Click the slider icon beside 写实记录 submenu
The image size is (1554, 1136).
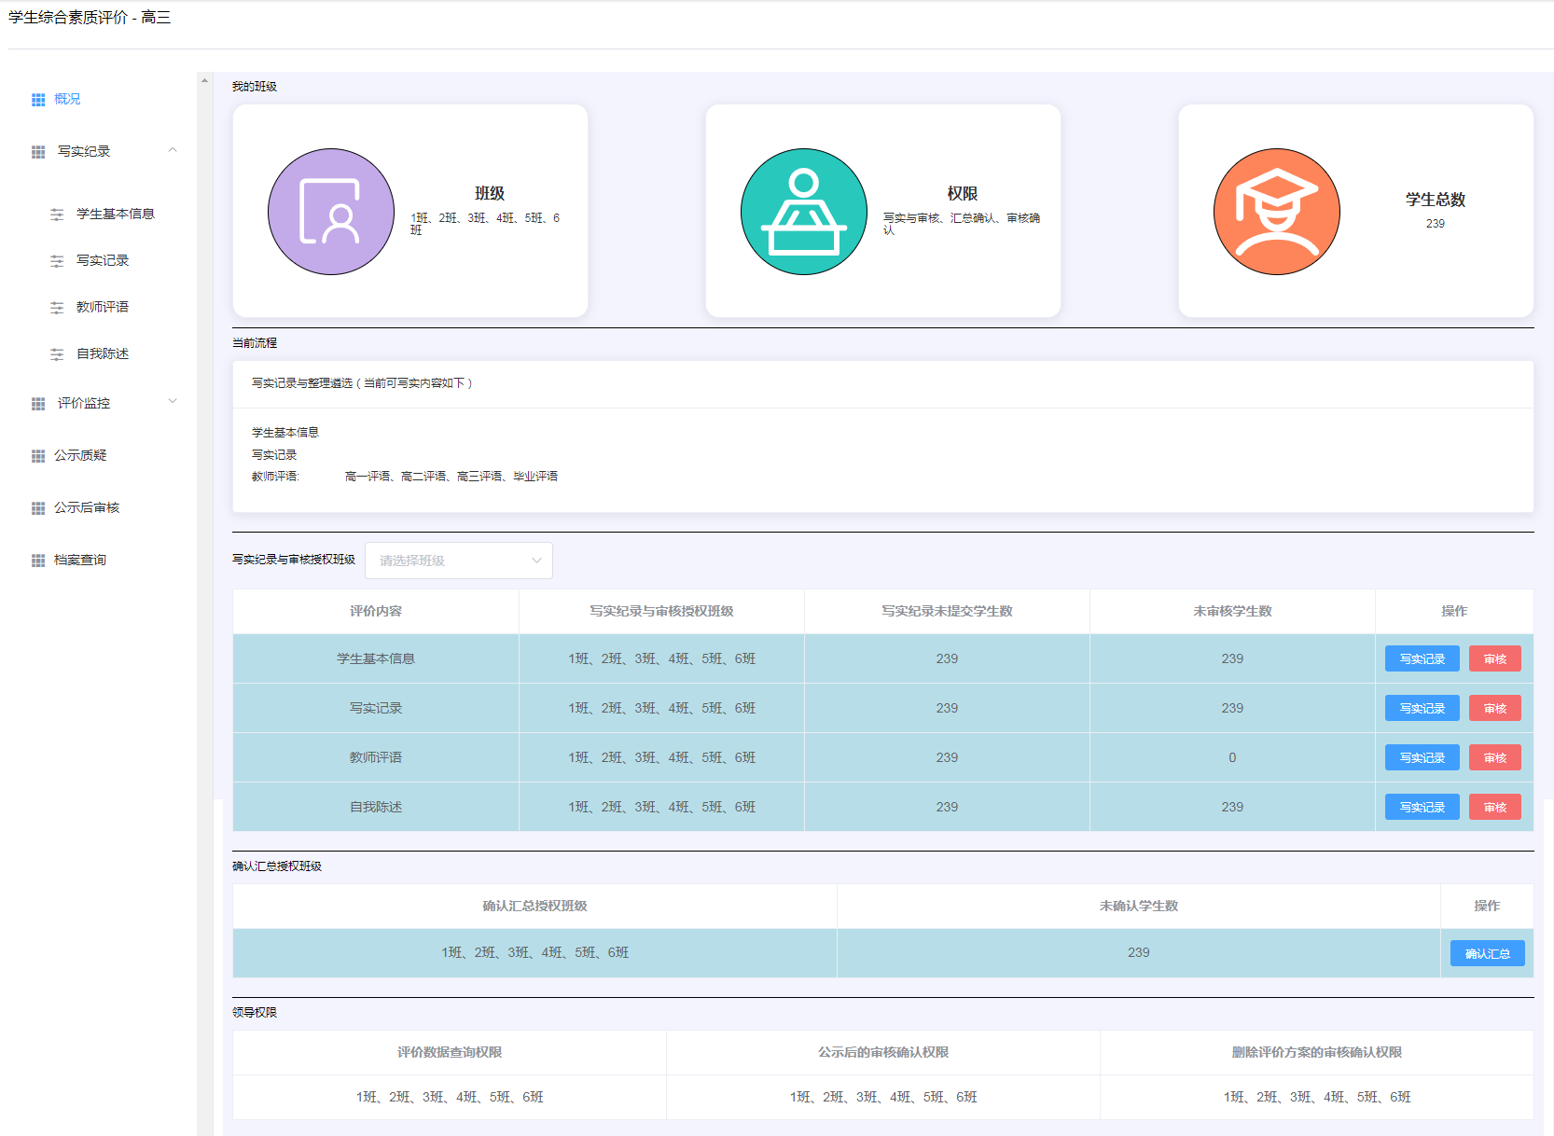[x=57, y=261]
